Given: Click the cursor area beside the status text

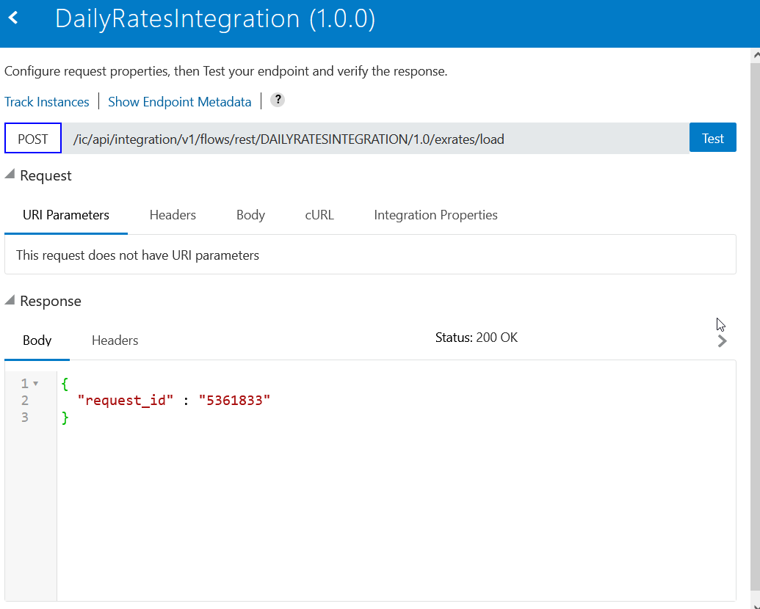Looking at the screenshot, I should pos(719,324).
